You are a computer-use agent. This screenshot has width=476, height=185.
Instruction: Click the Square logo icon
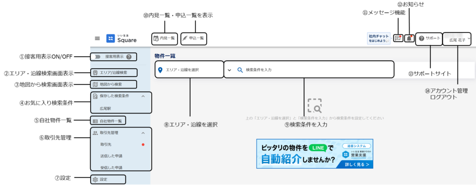tap(111, 38)
